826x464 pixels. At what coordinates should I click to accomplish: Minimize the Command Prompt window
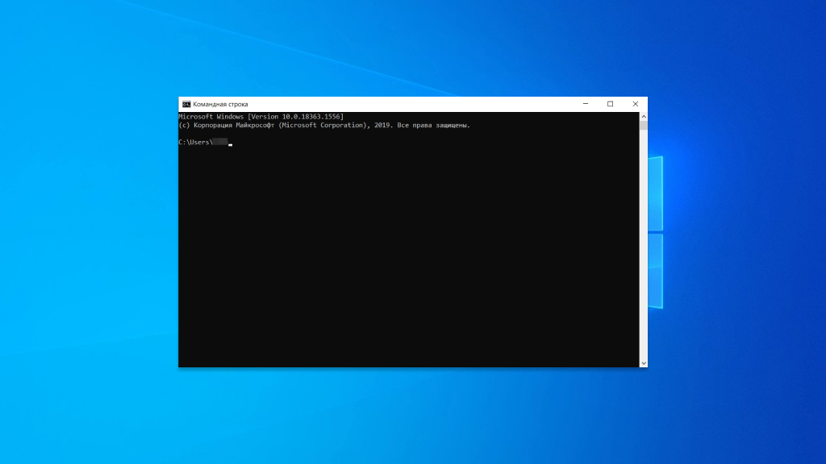584,104
